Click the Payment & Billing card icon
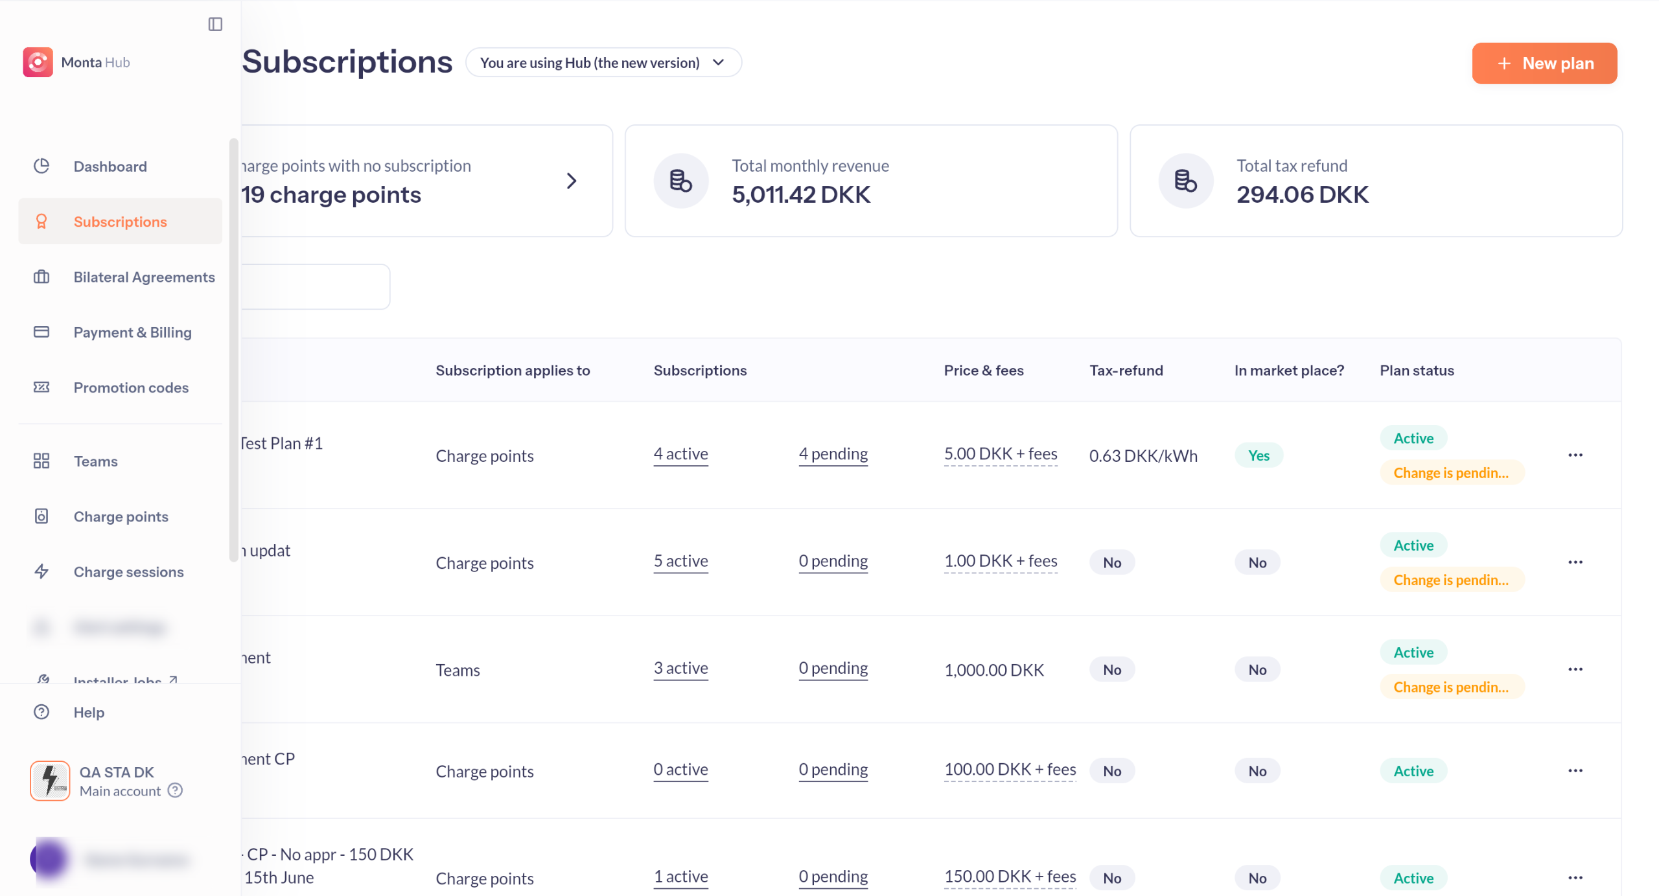This screenshot has height=896, width=1659. (41, 332)
